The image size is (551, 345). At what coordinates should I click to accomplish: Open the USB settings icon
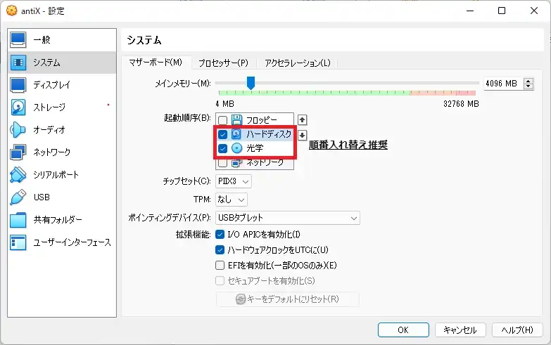pos(18,197)
